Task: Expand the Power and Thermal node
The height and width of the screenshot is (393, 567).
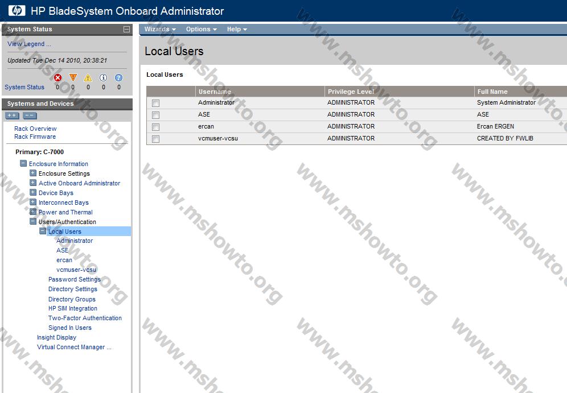Action: coord(33,212)
